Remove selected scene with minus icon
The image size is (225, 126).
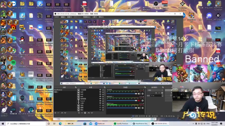pyautogui.click(x=58, y=113)
